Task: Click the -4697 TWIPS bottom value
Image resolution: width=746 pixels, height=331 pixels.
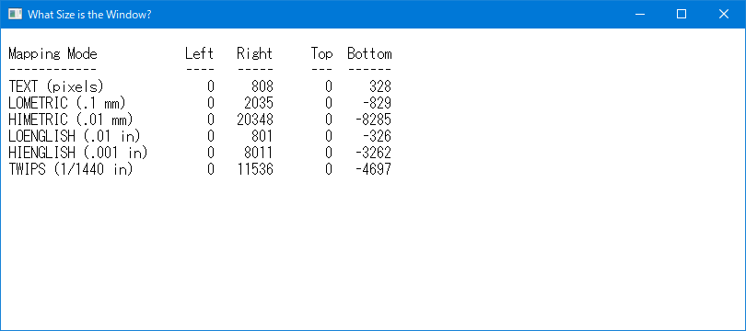Action: point(374,169)
